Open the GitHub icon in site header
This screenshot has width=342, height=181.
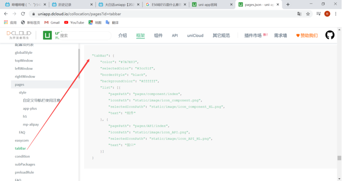tap(330, 35)
